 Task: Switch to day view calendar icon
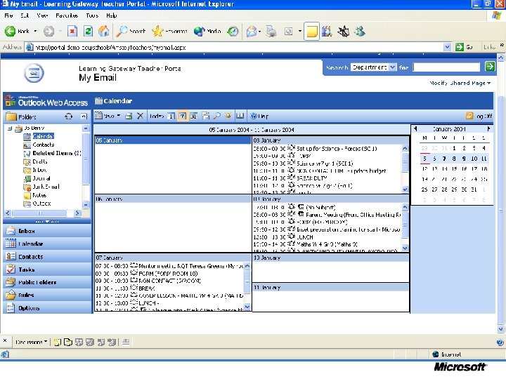171,116
